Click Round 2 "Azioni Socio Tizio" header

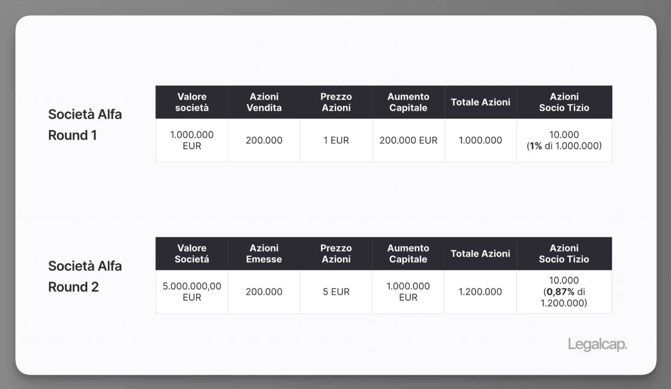pyautogui.click(x=564, y=254)
